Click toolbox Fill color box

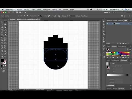(x=2, y=61)
